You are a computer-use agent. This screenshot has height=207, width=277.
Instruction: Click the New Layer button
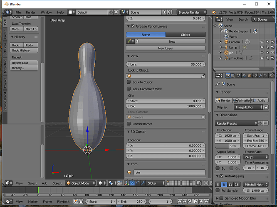[166, 48]
